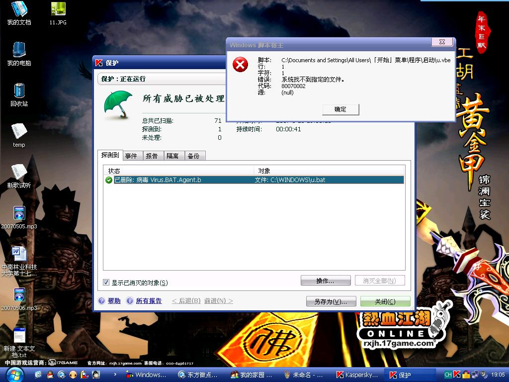
Task: Click the 19:05 system clock
Action: 498,375
